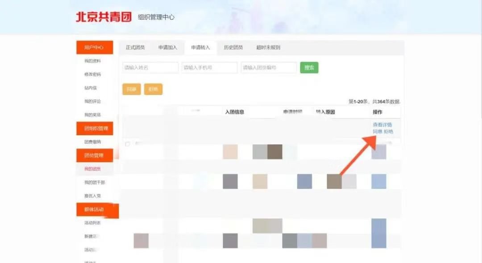This screenshot has width=482, height=263.
Task: Click the 北京共青团 logo
Action: 104,17
